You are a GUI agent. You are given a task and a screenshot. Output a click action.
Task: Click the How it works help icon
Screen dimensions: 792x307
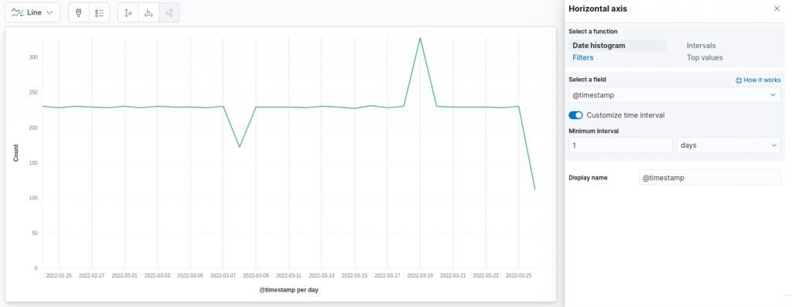[x=739, y=80]
